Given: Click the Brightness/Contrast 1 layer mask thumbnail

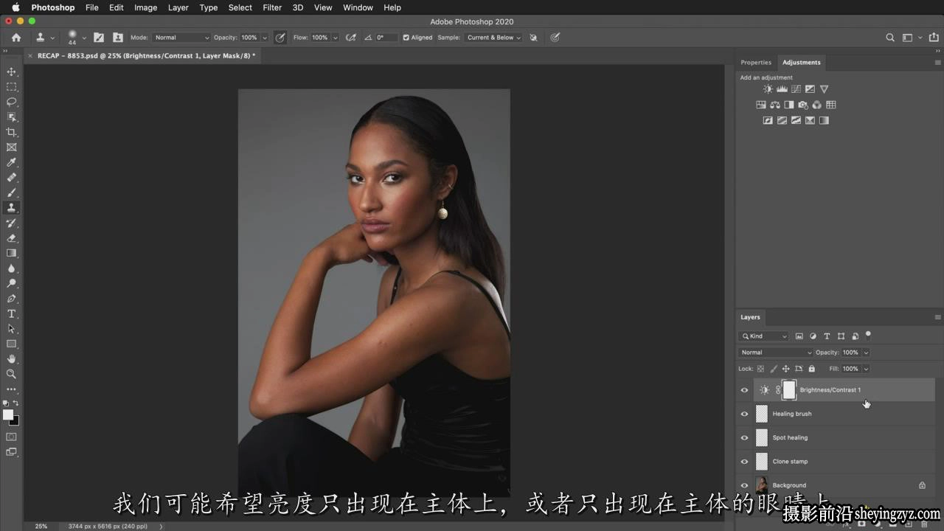Looking at the screenshot, I should pyautogui.click(x=789, y=390).
